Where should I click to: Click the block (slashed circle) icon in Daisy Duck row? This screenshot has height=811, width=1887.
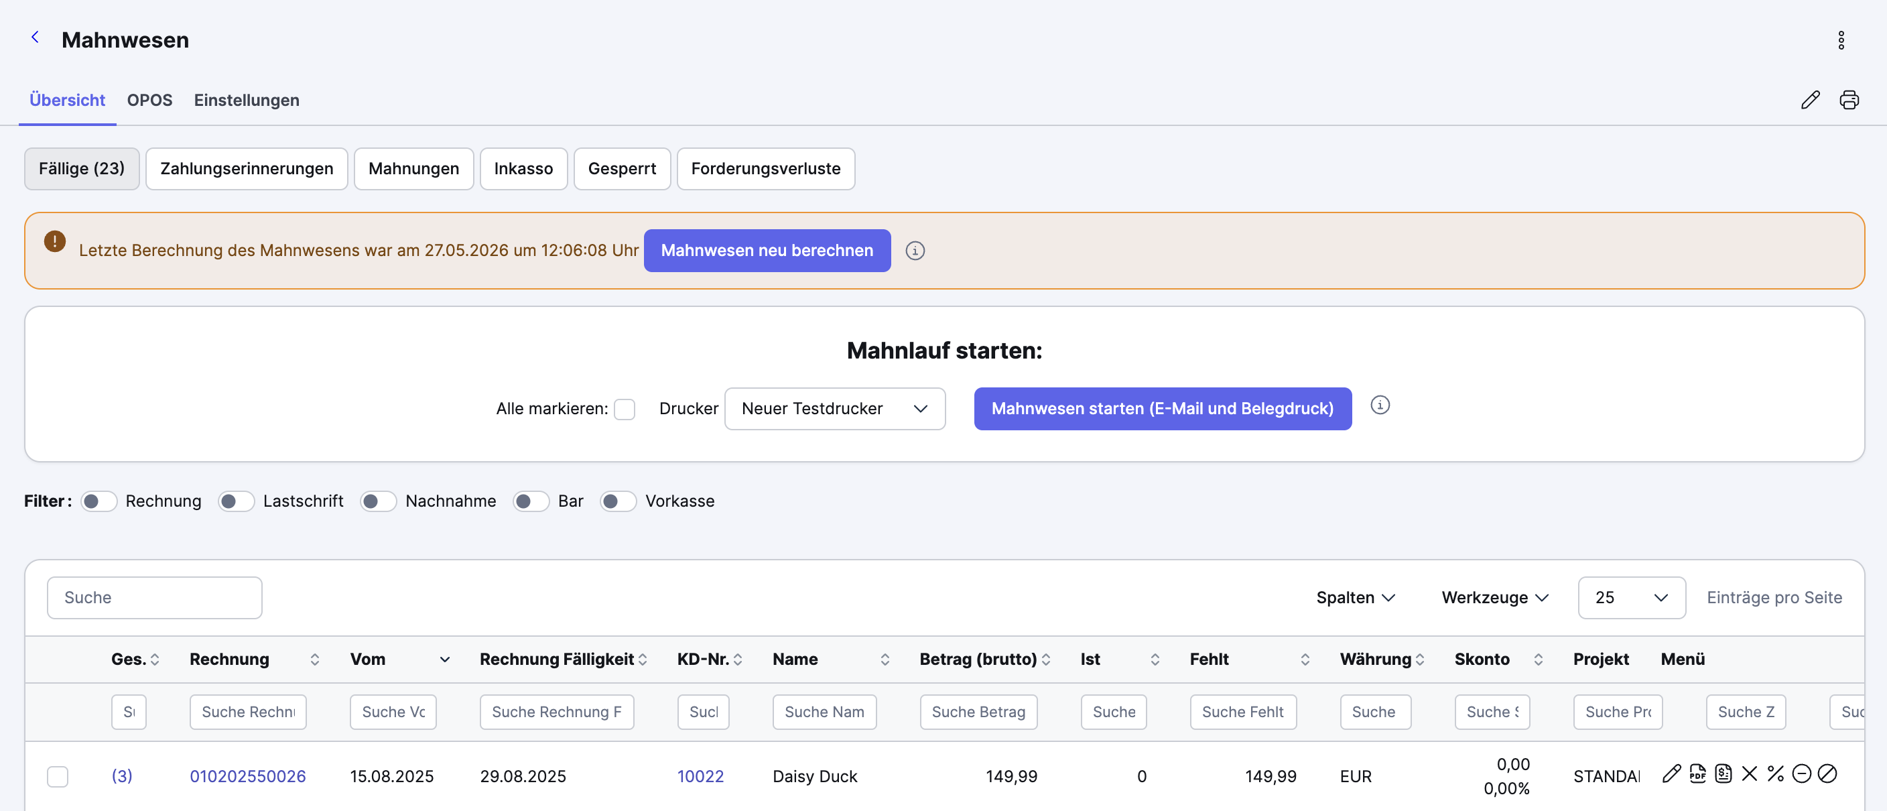(1827, 774)
